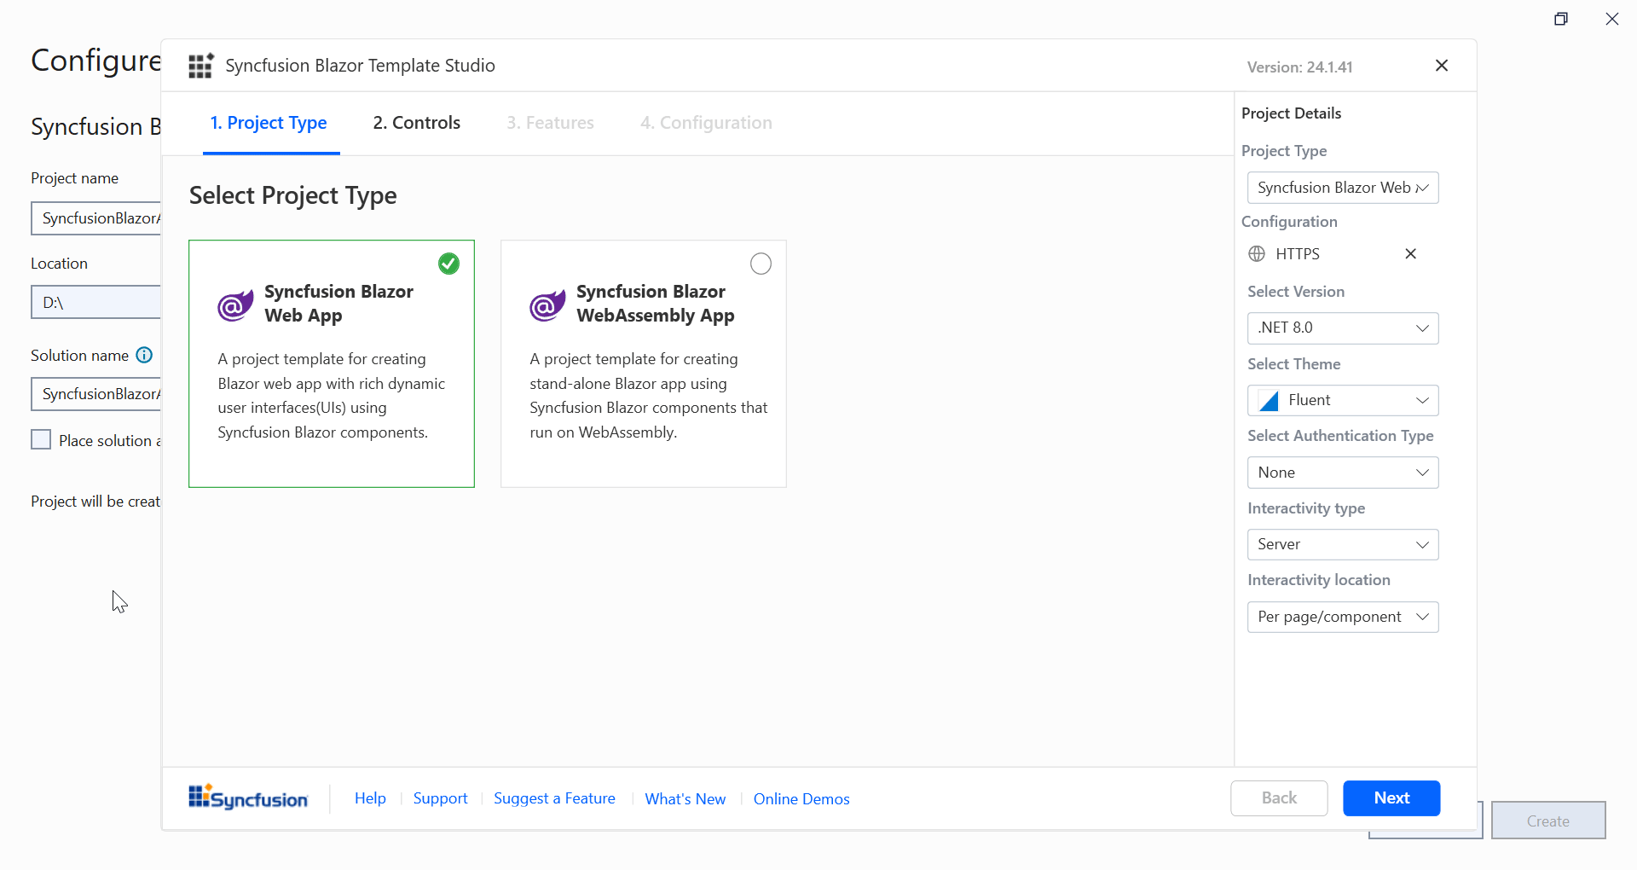
Task: Open the Interactivity location dropdown
Action: pyautogui.click(x=1342, y=617)
